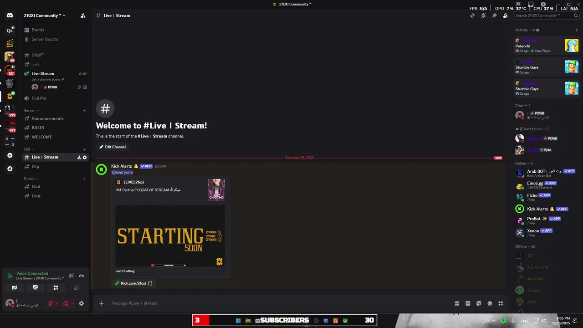The height and width of the screenshot is (328, 583).
Task: Open headphone output options chevron
Action: [x=72, y=303]
